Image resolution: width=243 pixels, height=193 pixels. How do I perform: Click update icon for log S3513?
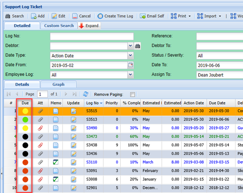74,119
